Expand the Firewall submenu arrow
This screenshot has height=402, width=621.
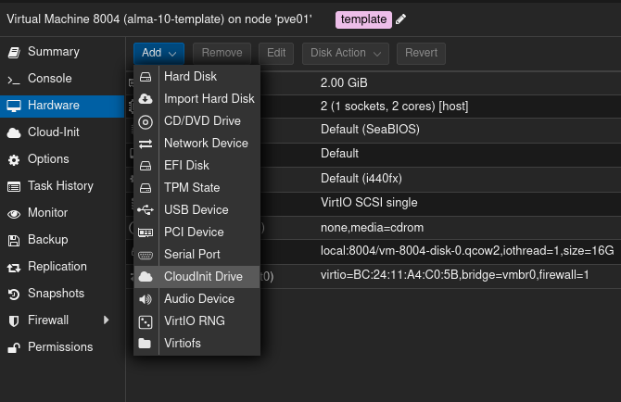point(107,320)
